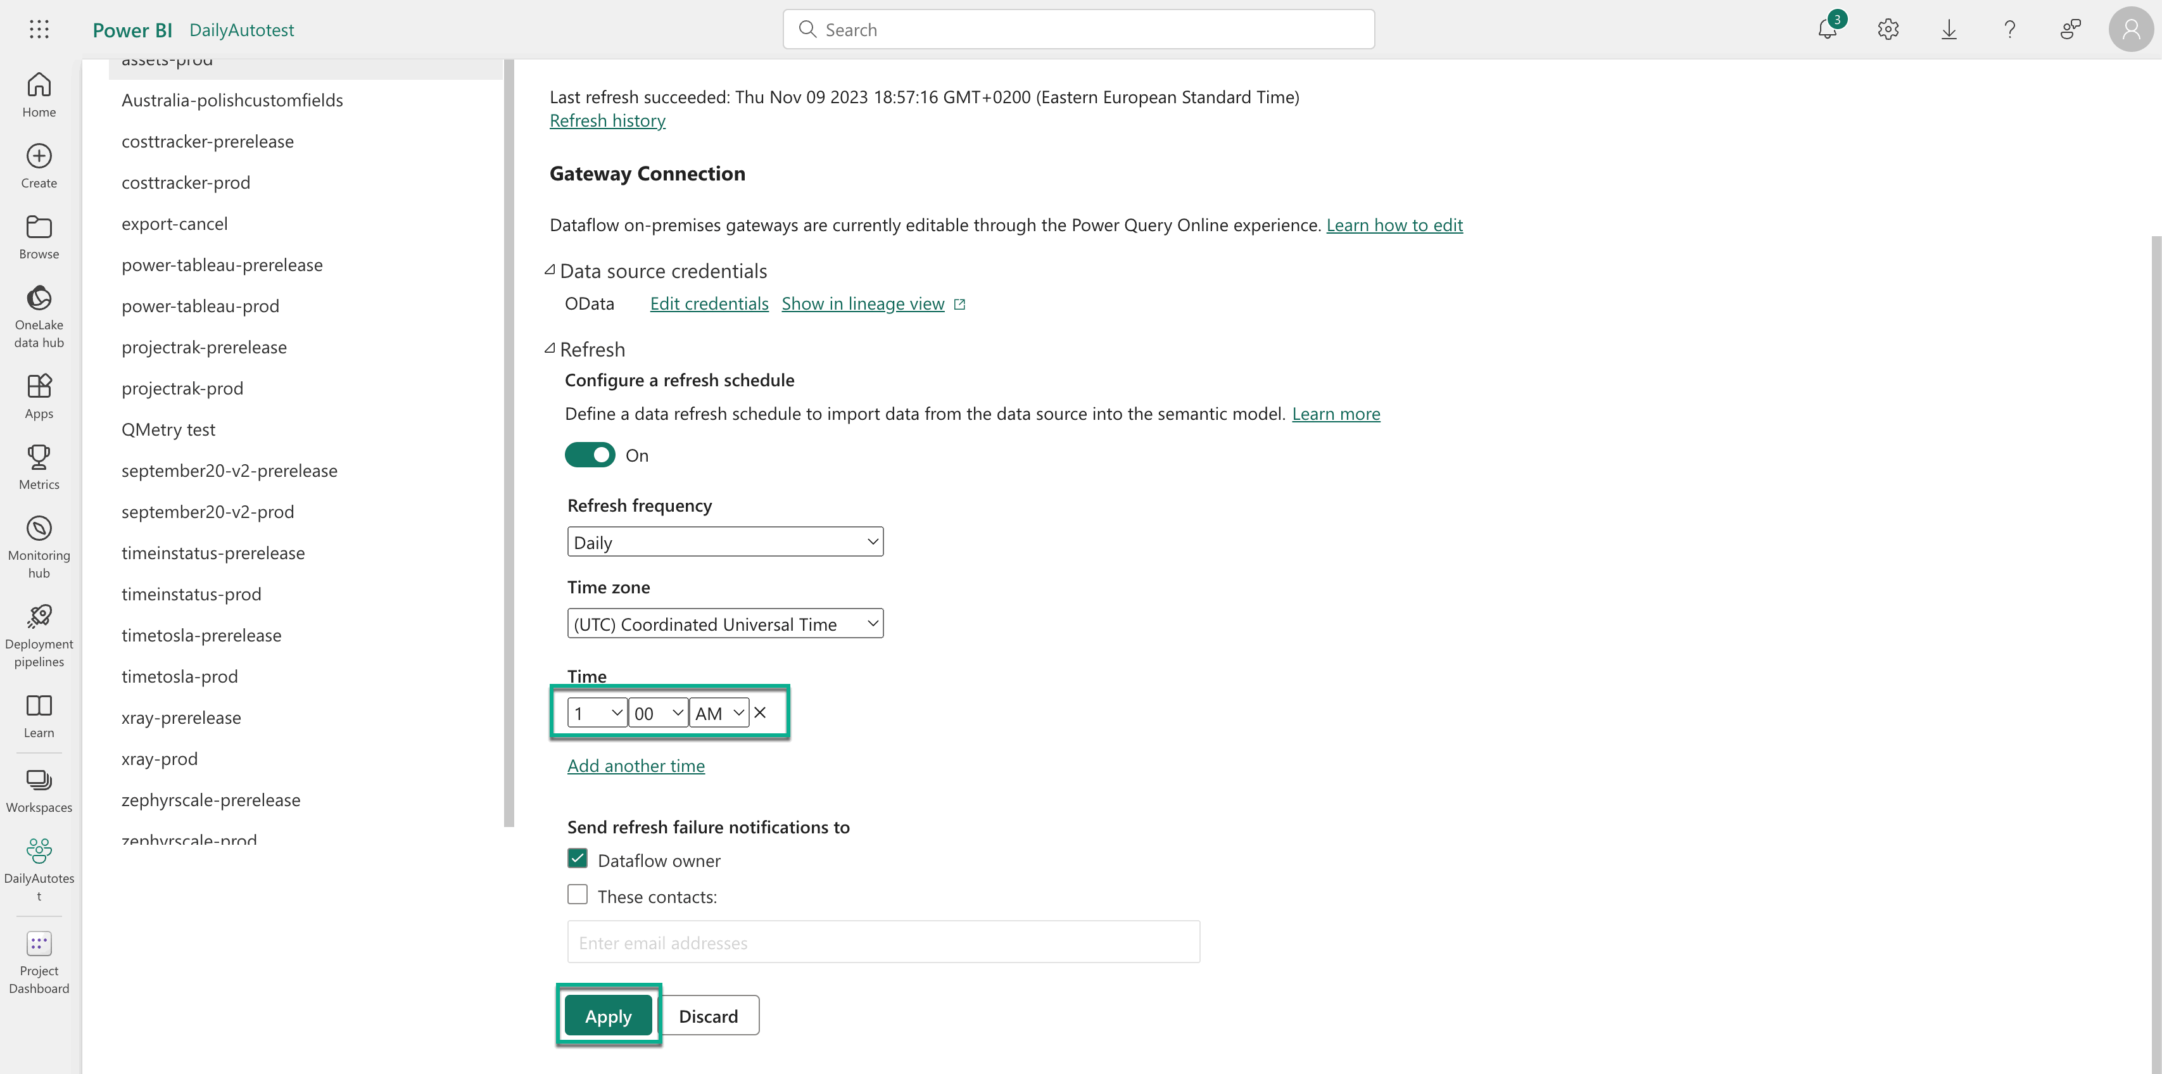This screenshot has width=2162, height=1074.
Task: Remove the scheduled time with X
Action: coord(761,712)
